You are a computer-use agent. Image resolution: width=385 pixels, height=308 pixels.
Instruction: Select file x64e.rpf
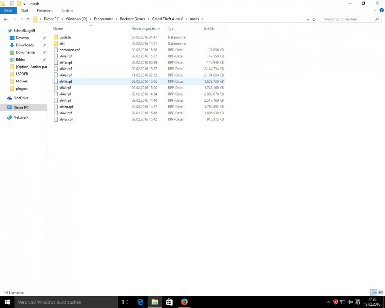[x=65, y=75]
